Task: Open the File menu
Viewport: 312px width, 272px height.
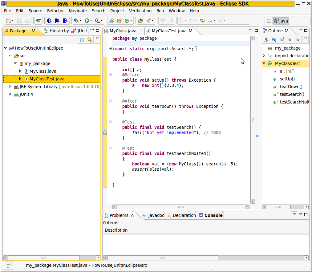Action: [x=8, y=11]
